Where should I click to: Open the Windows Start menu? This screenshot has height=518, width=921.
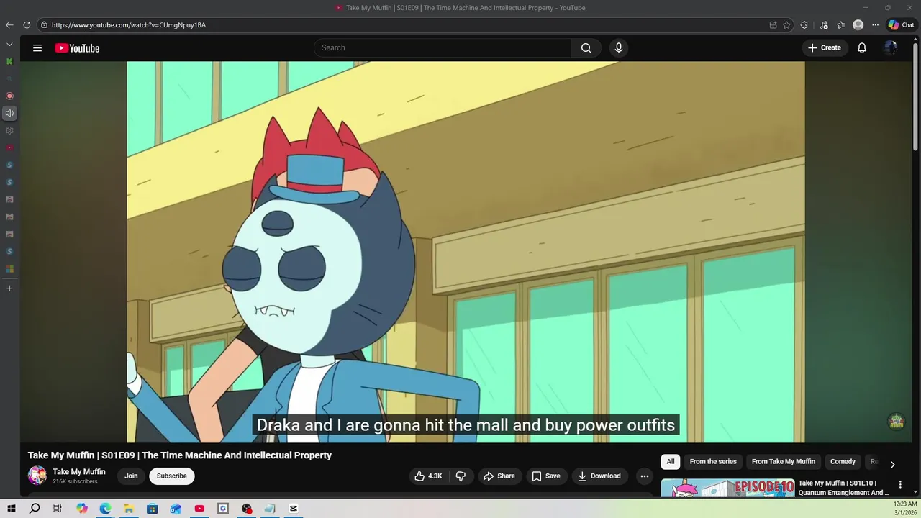(12, 508)
